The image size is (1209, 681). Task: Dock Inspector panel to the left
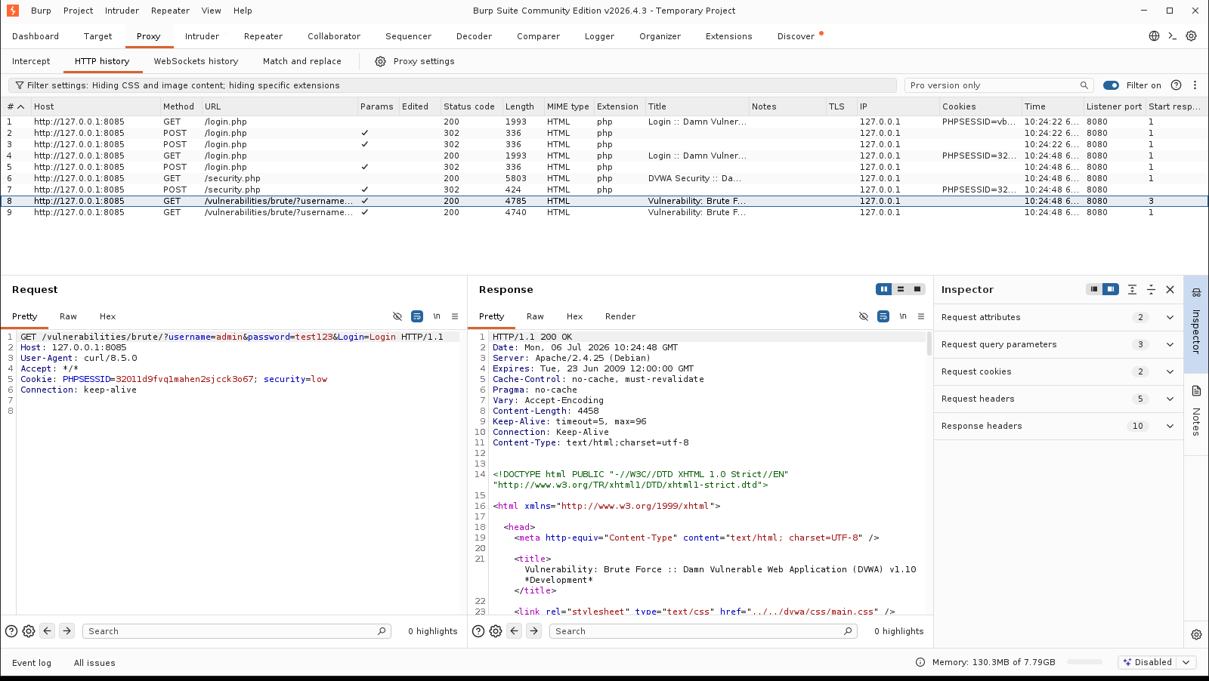tap(1093, 289)
